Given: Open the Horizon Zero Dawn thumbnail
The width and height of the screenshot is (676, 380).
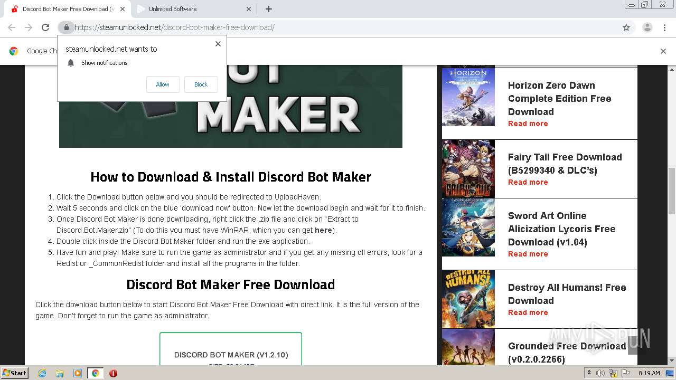Looking at the screenshot, I should (x=468, y=97).
